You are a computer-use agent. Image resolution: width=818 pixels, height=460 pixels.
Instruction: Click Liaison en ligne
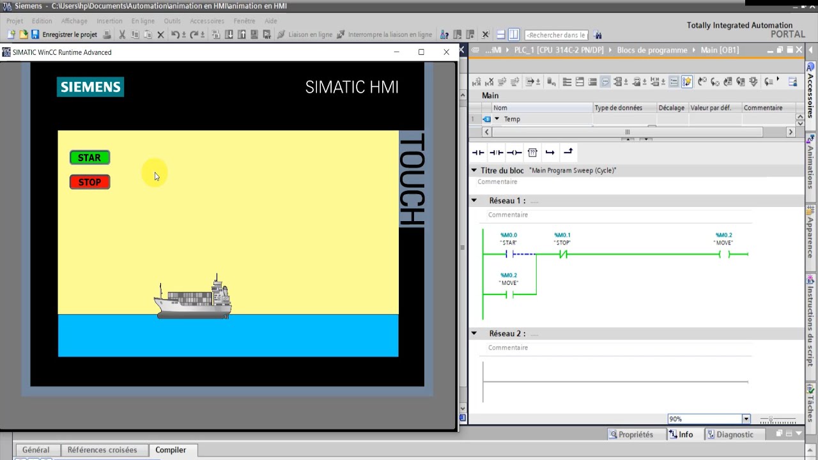pyautogui.click(x=304, y=34)
